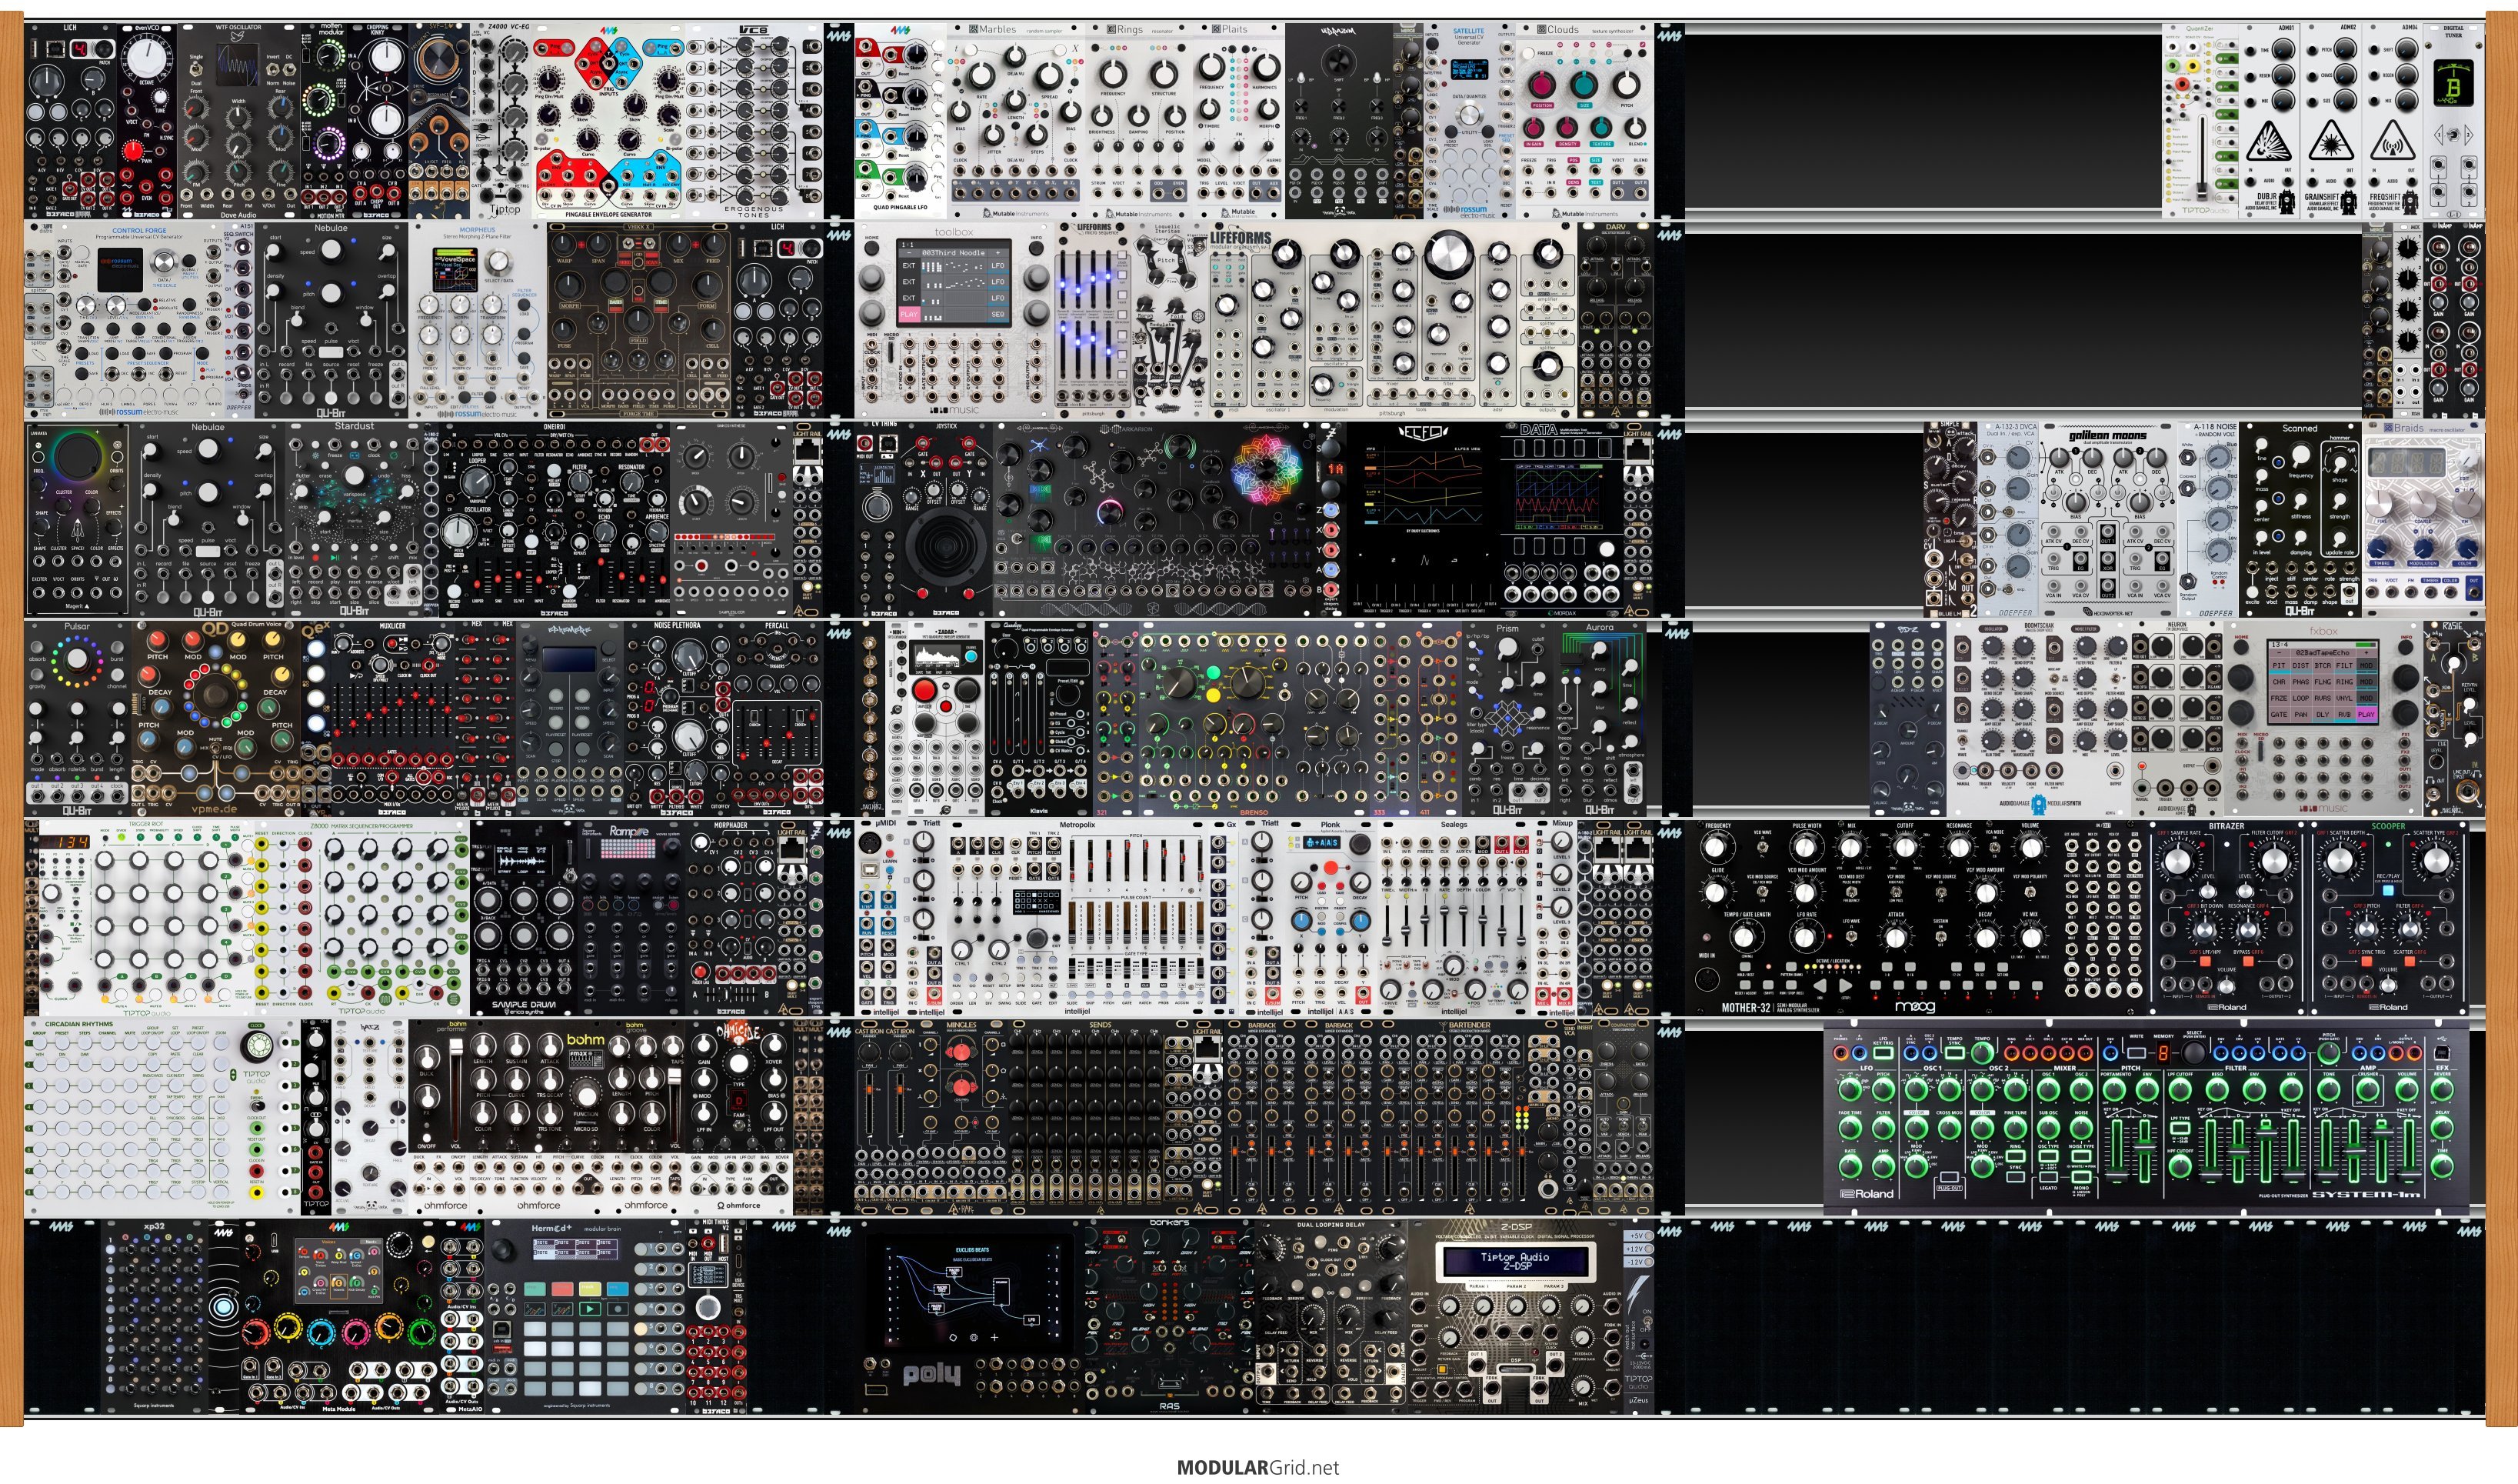2518x1484 pixels.
Task: Click the SCATTER DEPTH knob on Scooper
Action: pos(2342,860)
